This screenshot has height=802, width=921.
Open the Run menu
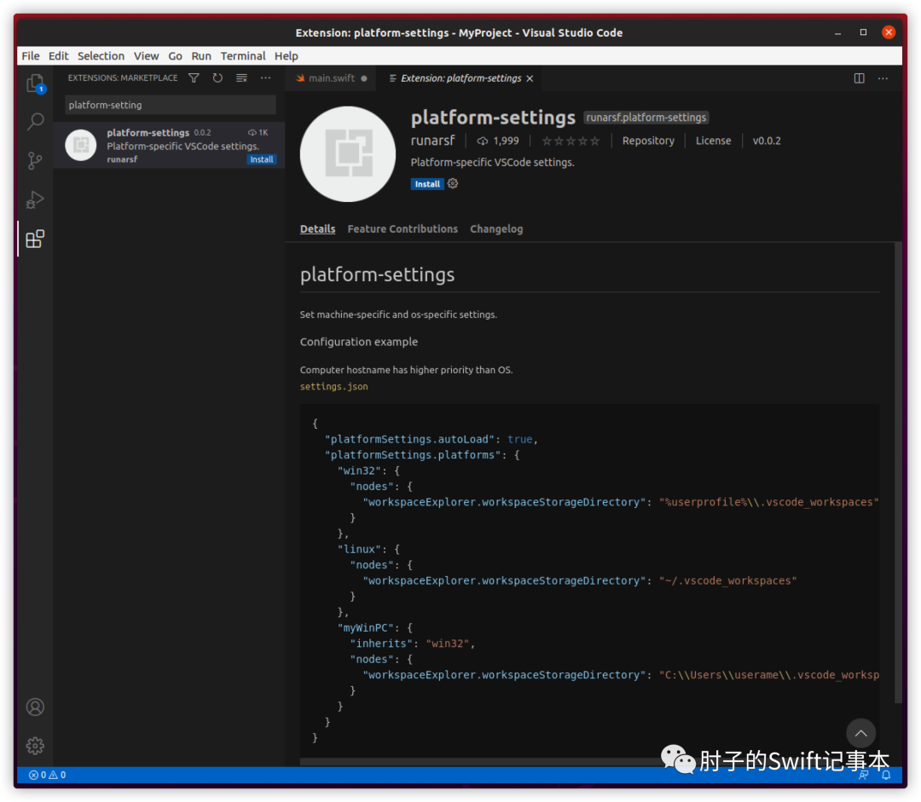(x=201, y=55)
